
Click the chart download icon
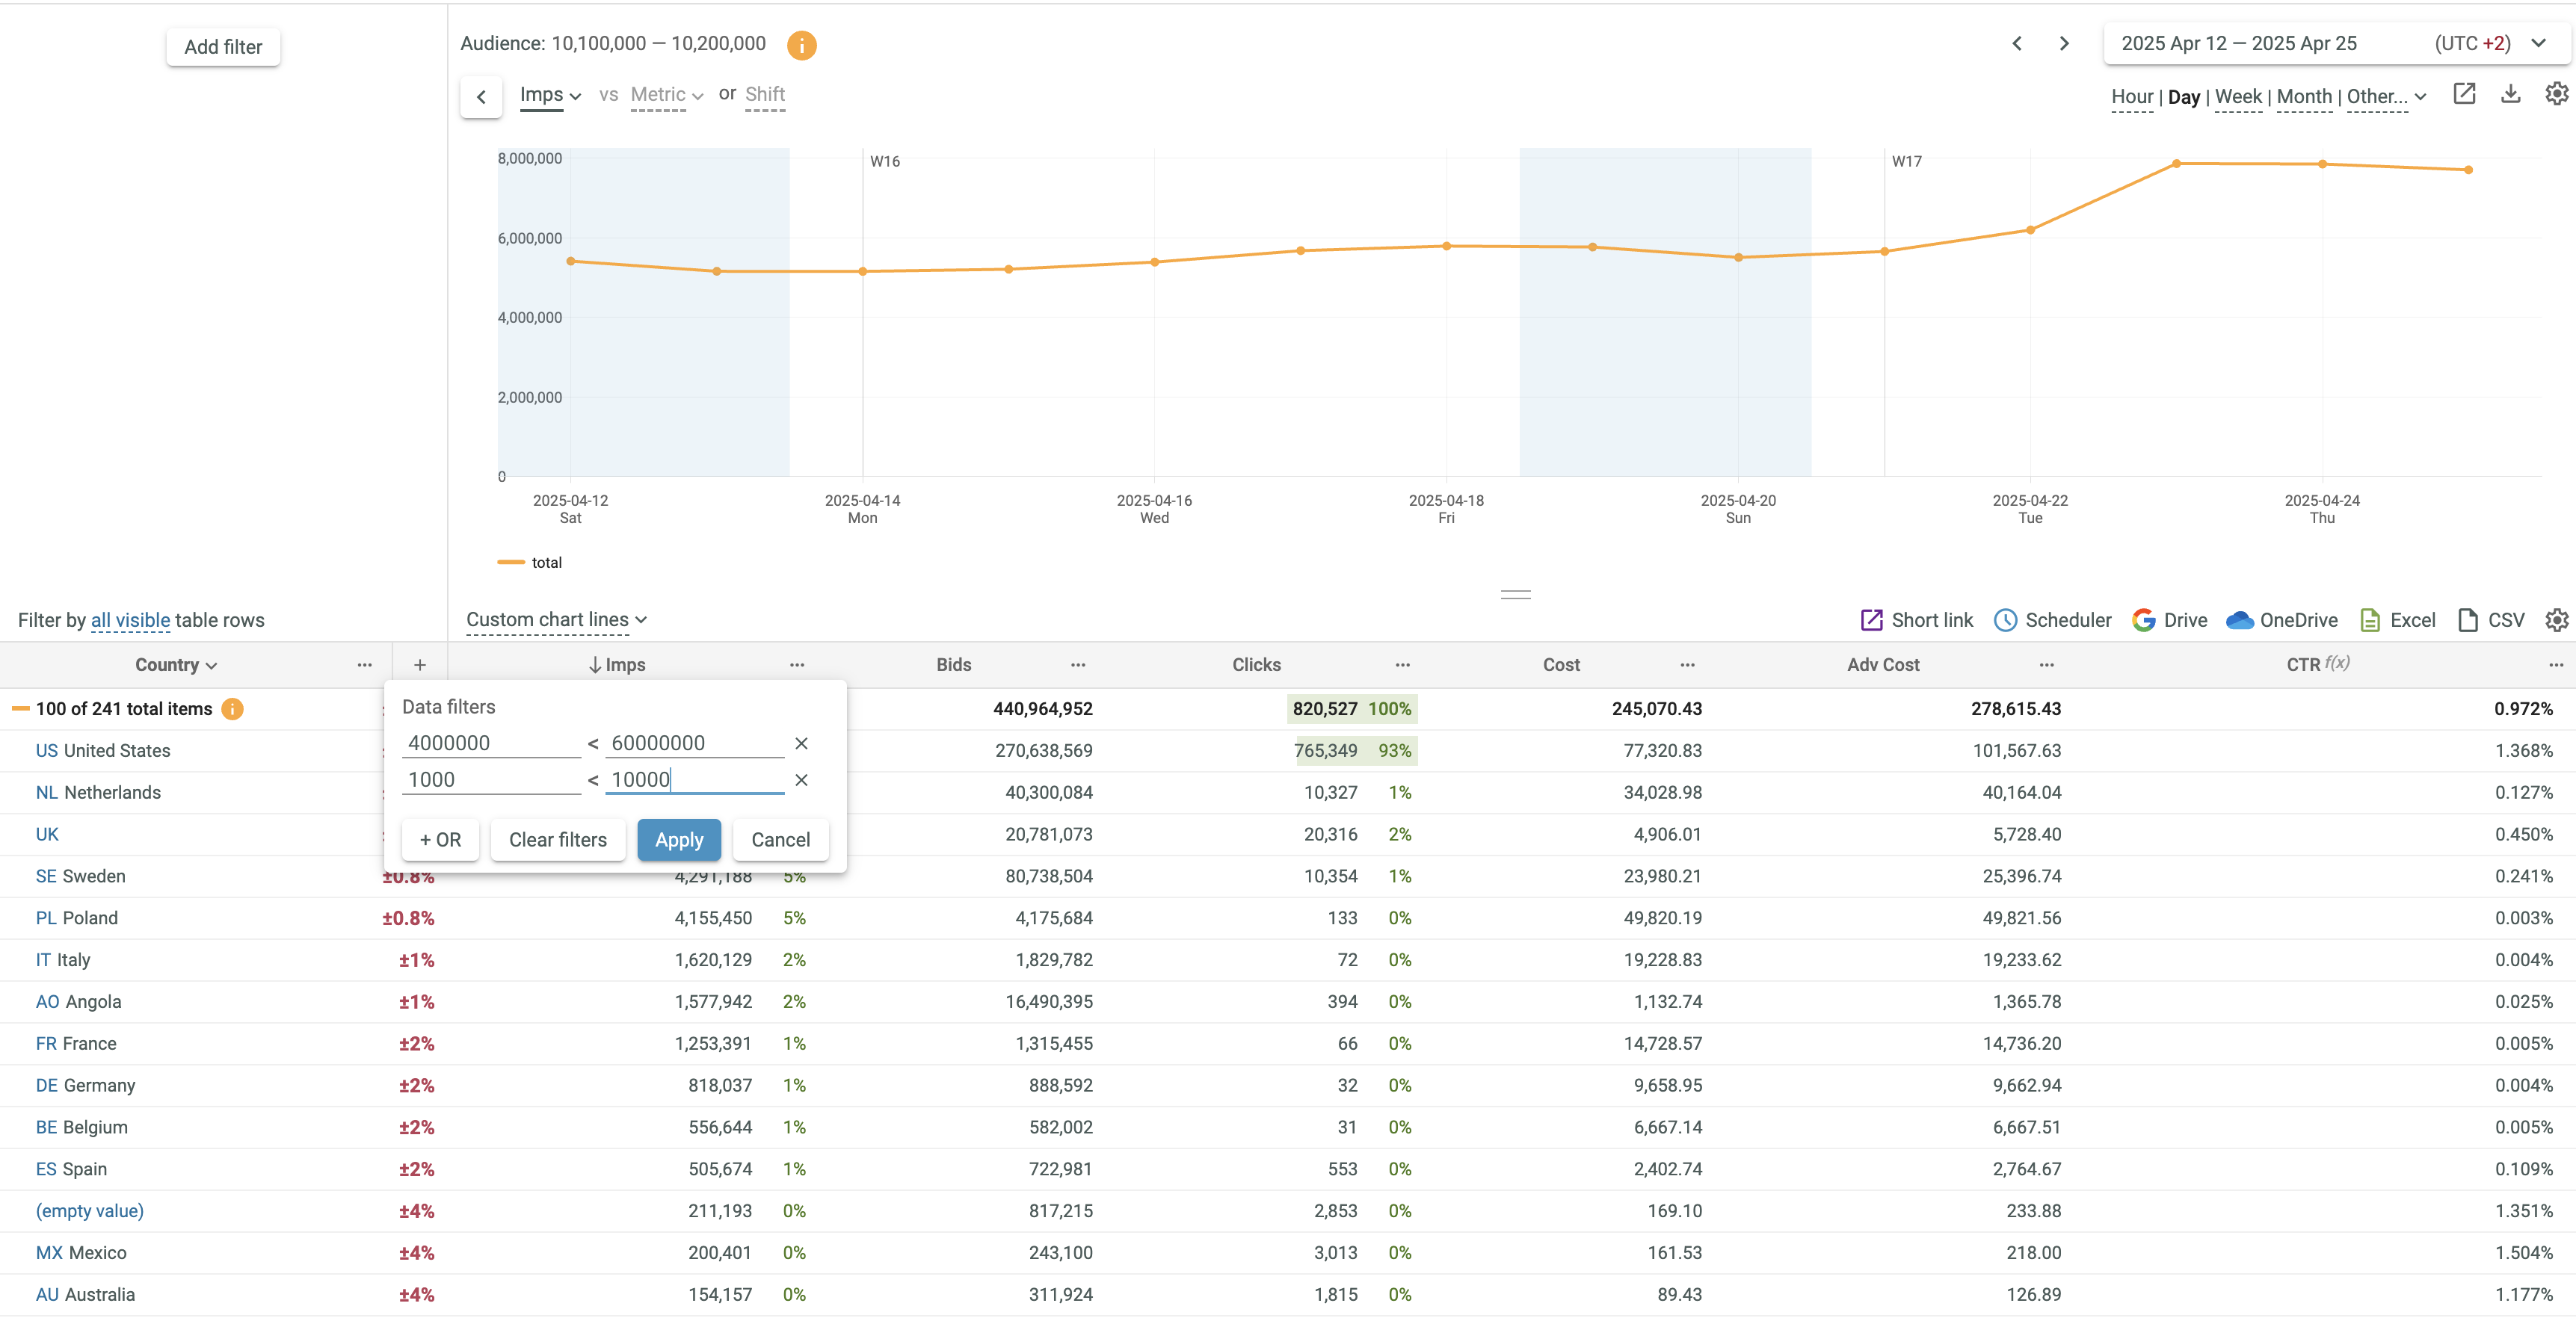tap(2510, 94)
